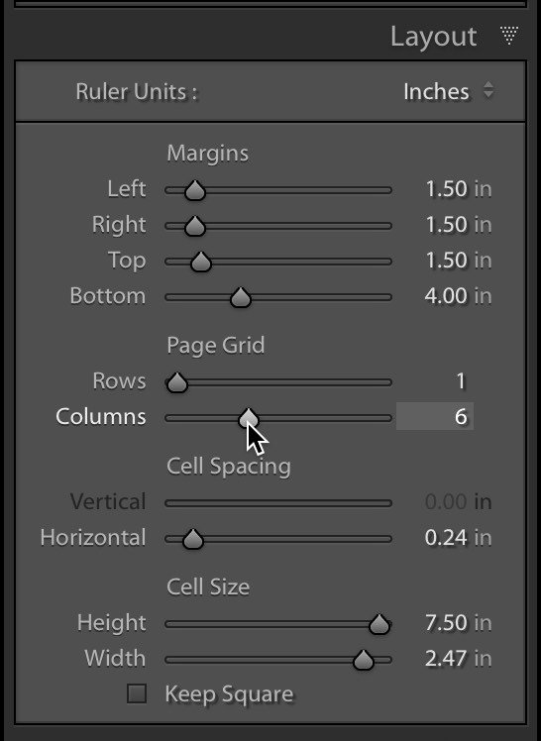Click the Width 2.47 in value

click(x=458, y=659)
